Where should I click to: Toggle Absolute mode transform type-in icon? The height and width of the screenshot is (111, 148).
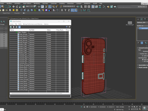coord(87,107)
